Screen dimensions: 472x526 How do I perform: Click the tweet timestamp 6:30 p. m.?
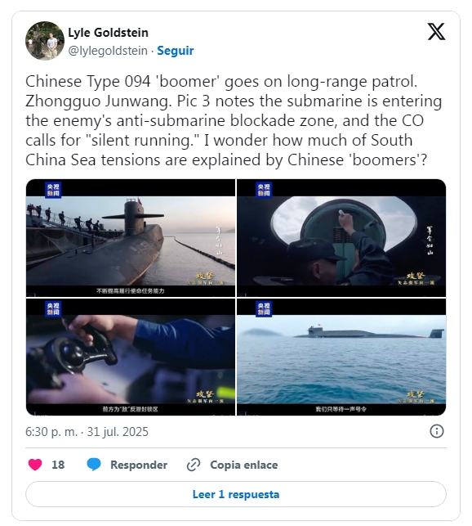tap(51, 431)
